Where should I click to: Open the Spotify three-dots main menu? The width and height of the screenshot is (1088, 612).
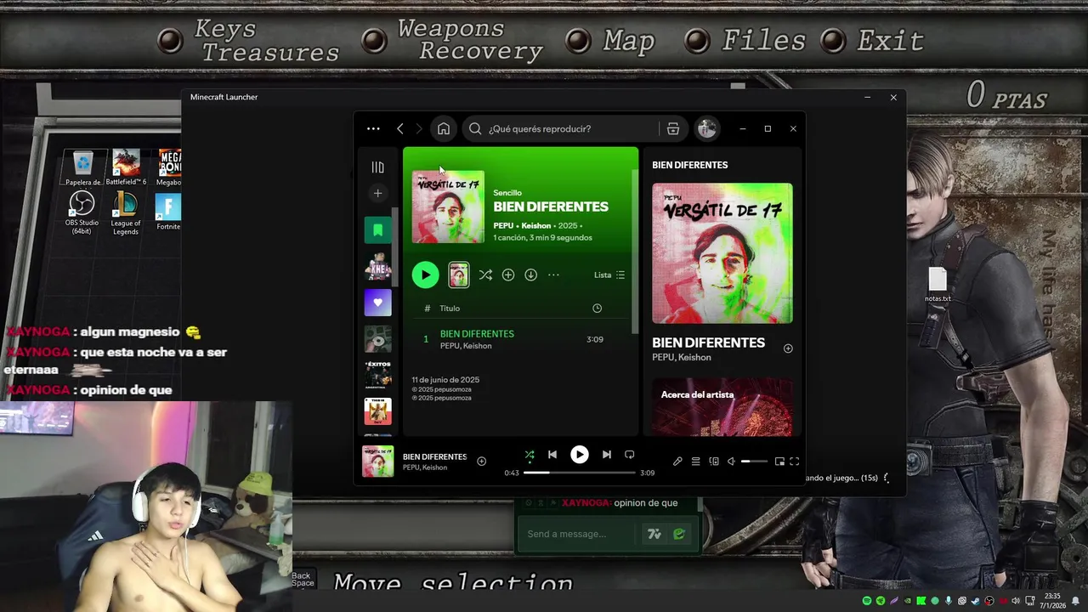click(x=373, y=129)
